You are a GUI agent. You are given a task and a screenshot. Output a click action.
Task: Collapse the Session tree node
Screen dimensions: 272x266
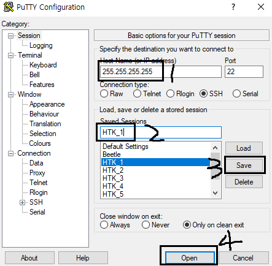pos(10,36)
